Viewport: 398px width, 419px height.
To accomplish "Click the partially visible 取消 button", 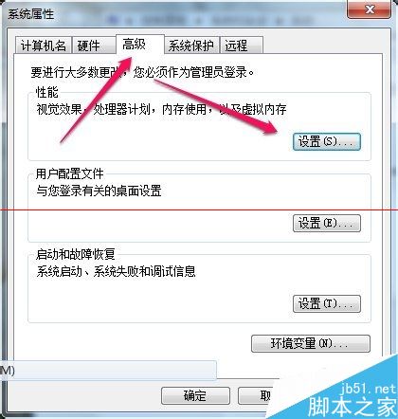I will click(255, 395).
